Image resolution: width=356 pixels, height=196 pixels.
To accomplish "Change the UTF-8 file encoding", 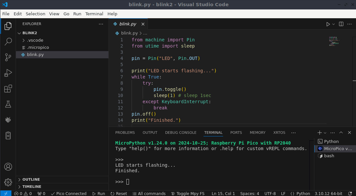I will 270,193.
